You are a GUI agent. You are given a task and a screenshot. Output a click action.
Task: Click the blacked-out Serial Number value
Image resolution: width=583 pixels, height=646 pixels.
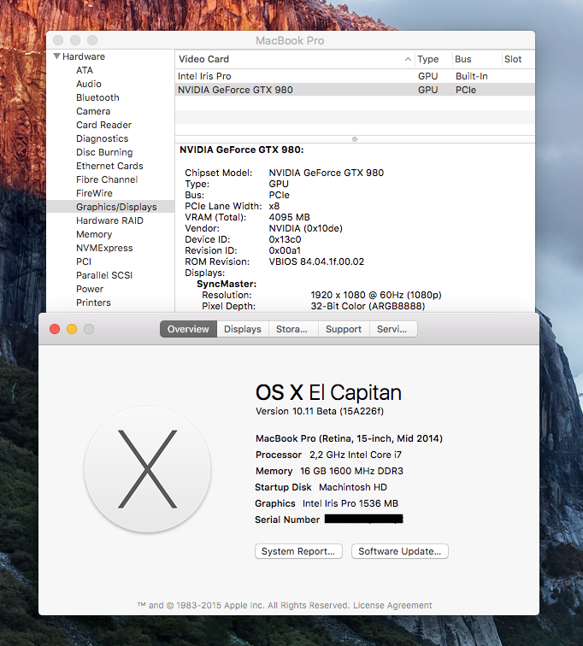[364, 520]
